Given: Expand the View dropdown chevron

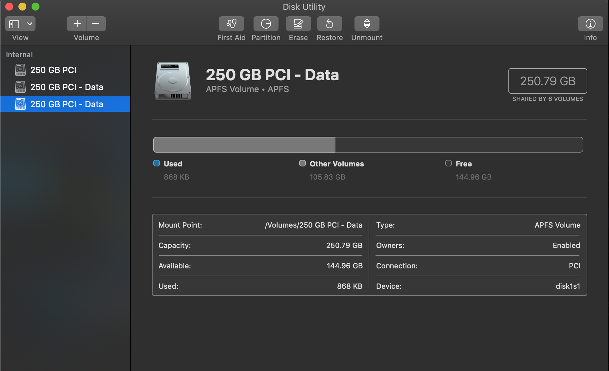Looking at the screenshot, I should point(30,24).
